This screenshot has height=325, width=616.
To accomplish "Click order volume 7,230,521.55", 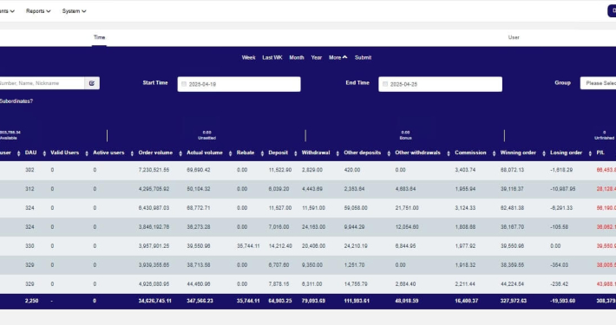I will (x=154, y=170).
